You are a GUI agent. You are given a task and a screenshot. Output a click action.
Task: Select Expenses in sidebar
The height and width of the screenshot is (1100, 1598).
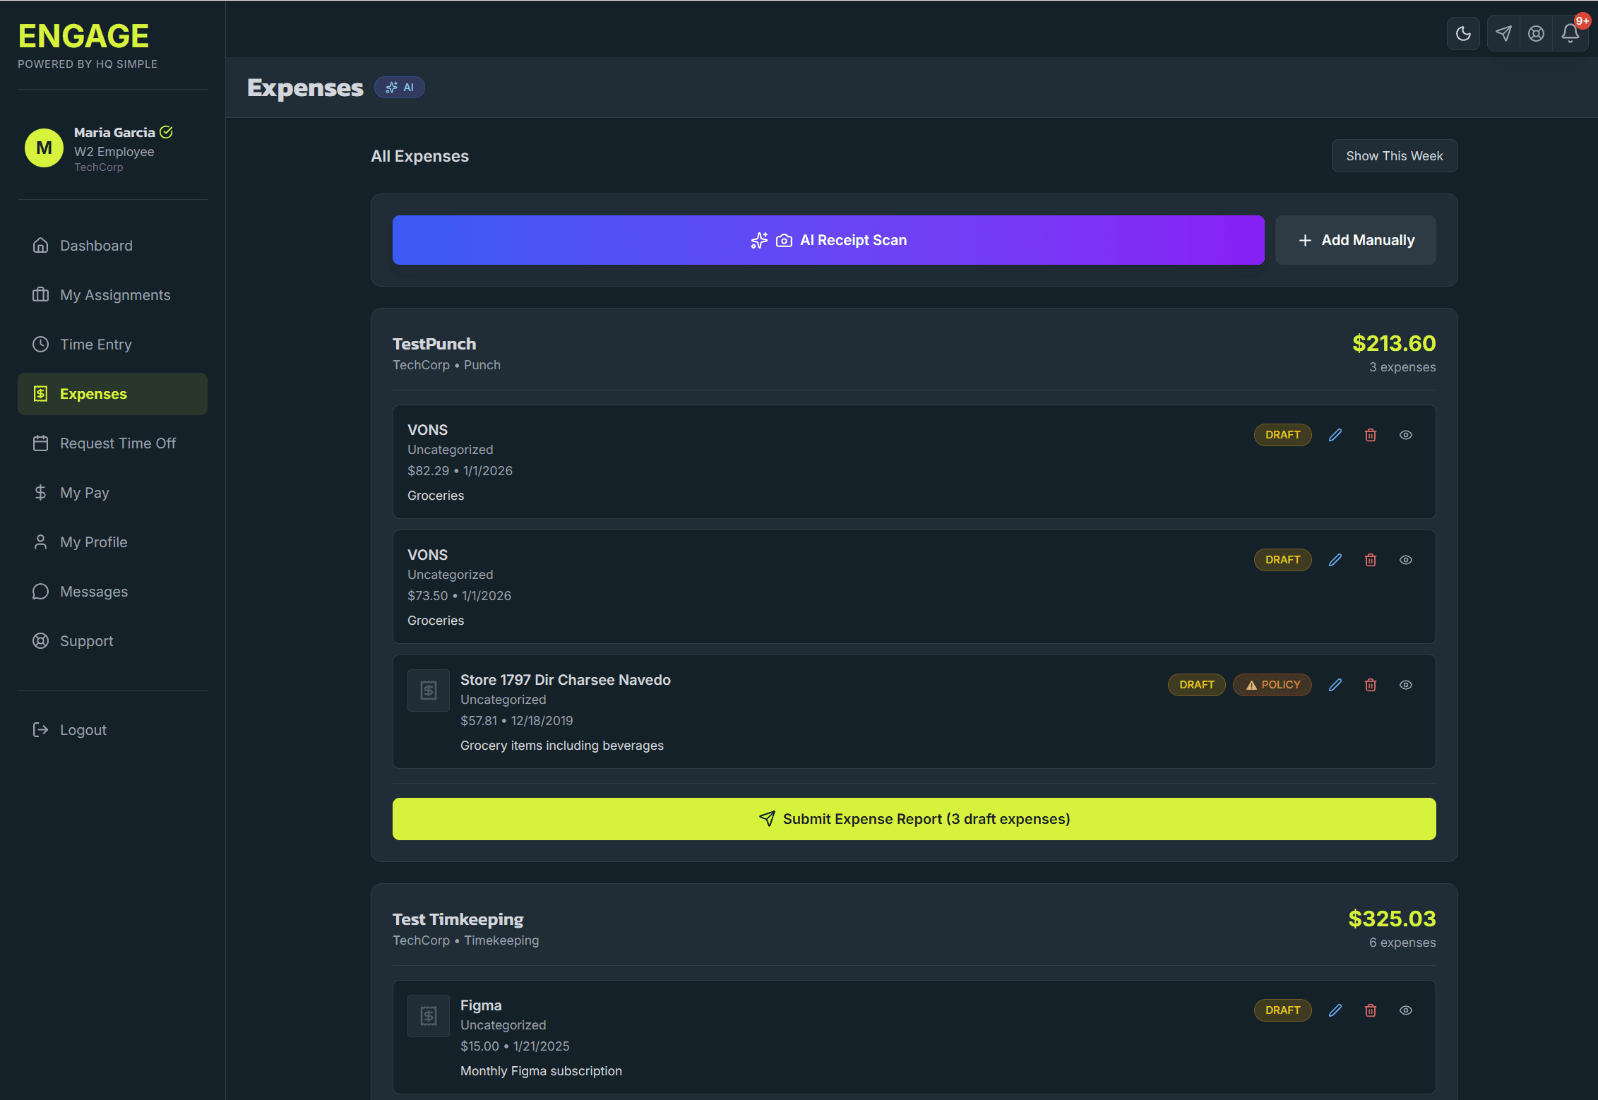tap(112, 394)
